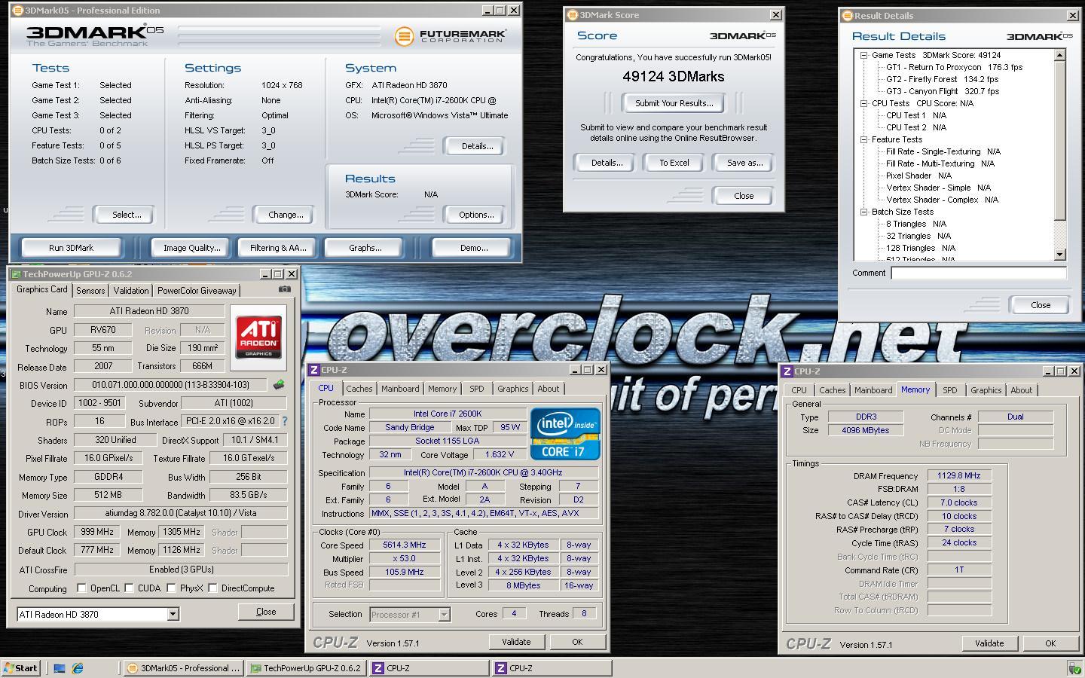Screen dimensions: 1085x678
Task: Click the Result Details window title icon
Action: pyautogui.click(x=847, y=16)
